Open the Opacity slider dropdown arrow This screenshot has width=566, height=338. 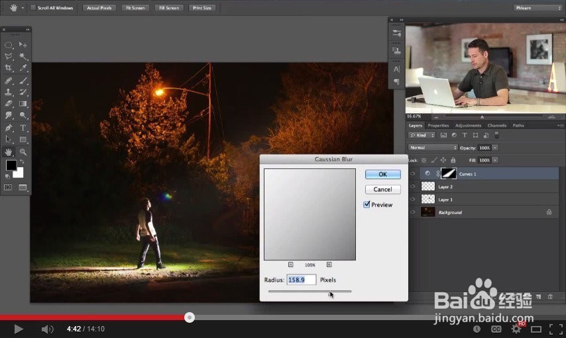coord(495,148)
